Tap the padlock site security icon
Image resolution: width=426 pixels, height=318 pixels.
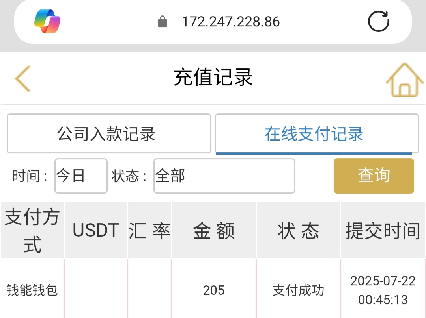pyautogui.click(x=163, y=22)
